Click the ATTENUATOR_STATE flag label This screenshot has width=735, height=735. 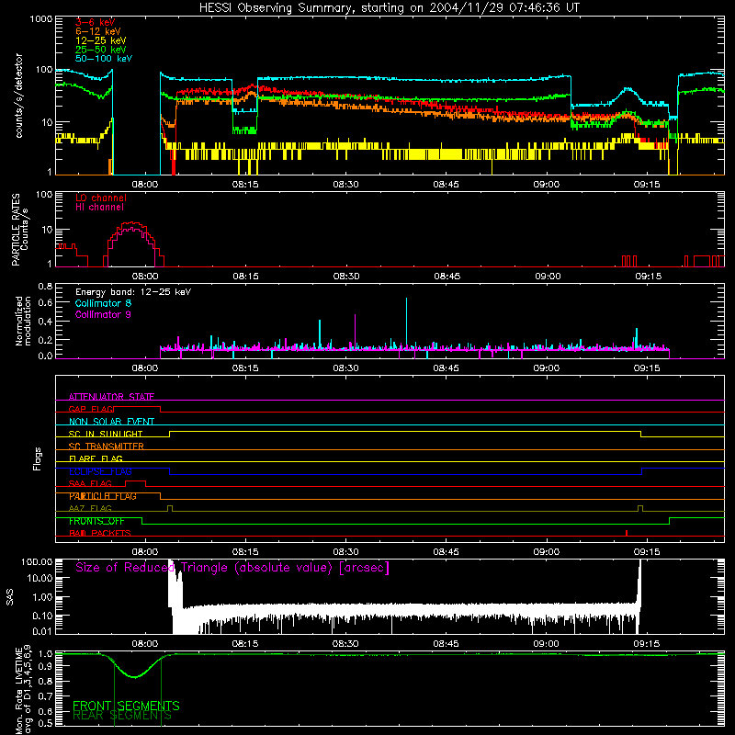click(x=111, y=397)
